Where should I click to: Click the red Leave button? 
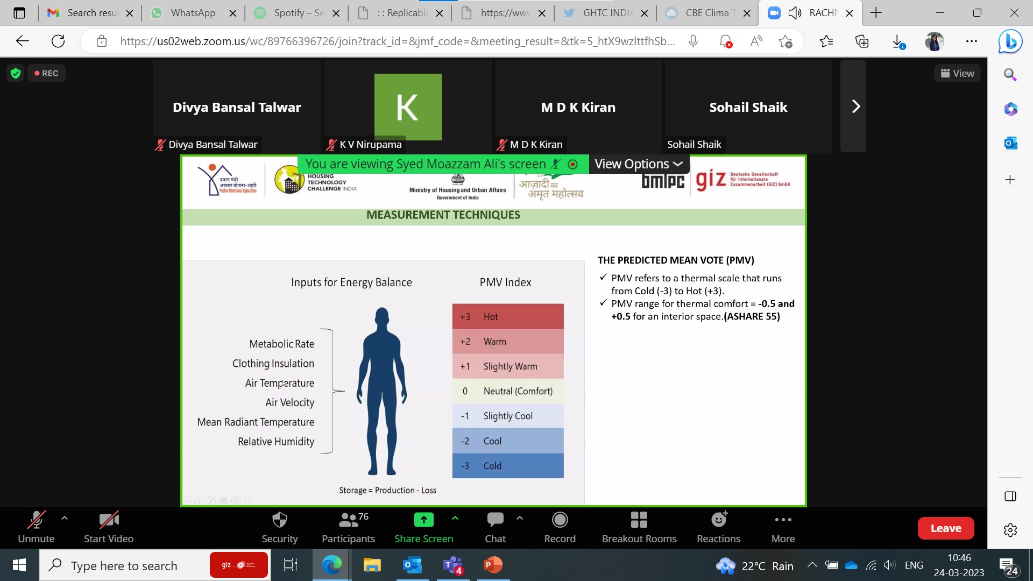(945, 528)
